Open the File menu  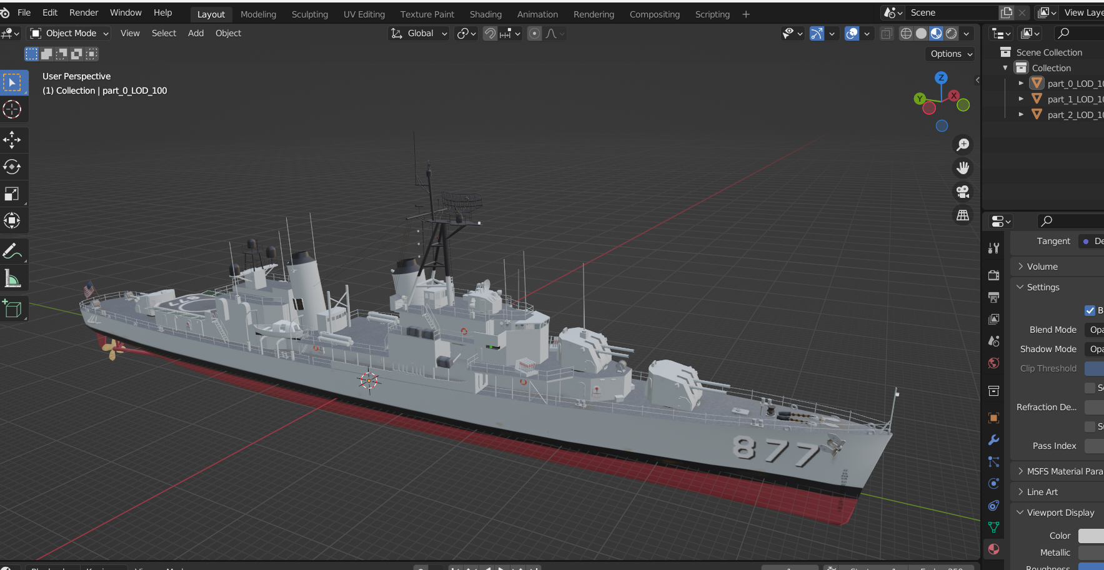pos(24,12)
